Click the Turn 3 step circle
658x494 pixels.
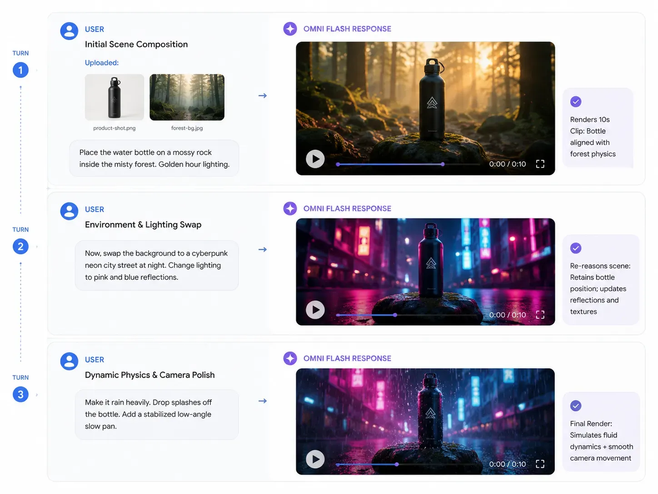[20, 394]
